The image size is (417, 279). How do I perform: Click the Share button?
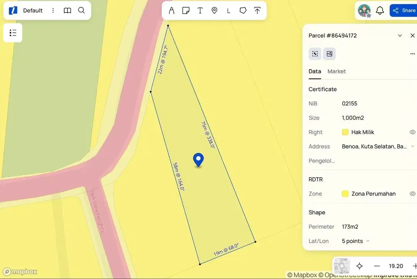pyautogui.click(x=403, y=10)
